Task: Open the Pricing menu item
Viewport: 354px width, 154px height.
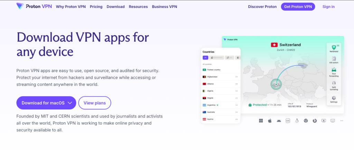Action: pos(96,7)
